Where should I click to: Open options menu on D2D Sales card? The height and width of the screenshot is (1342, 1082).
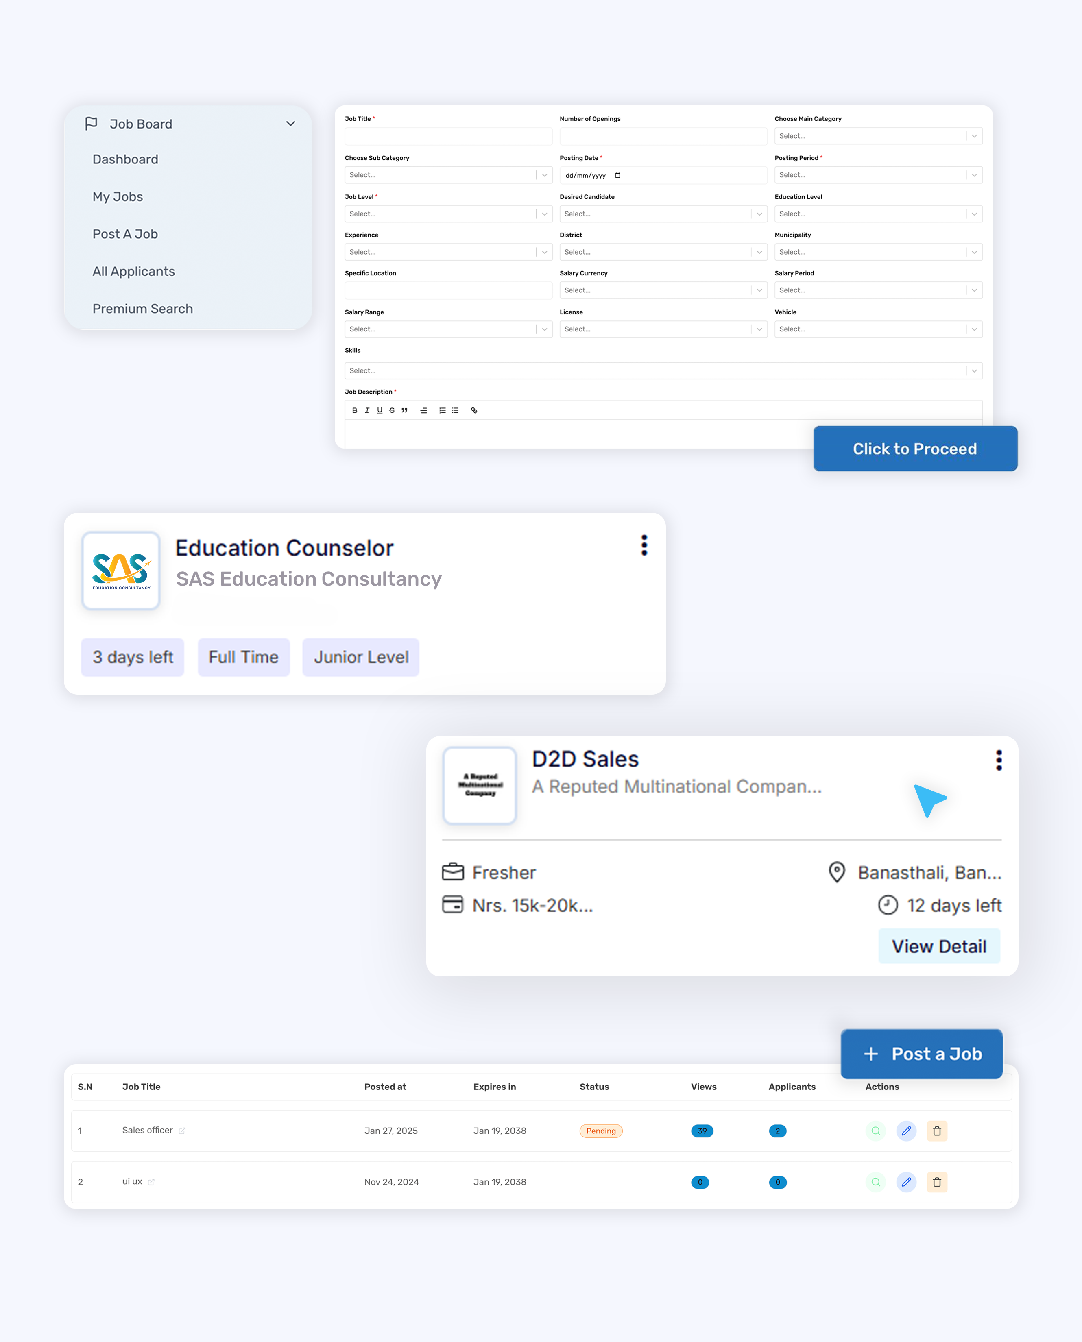pos(999,760)
